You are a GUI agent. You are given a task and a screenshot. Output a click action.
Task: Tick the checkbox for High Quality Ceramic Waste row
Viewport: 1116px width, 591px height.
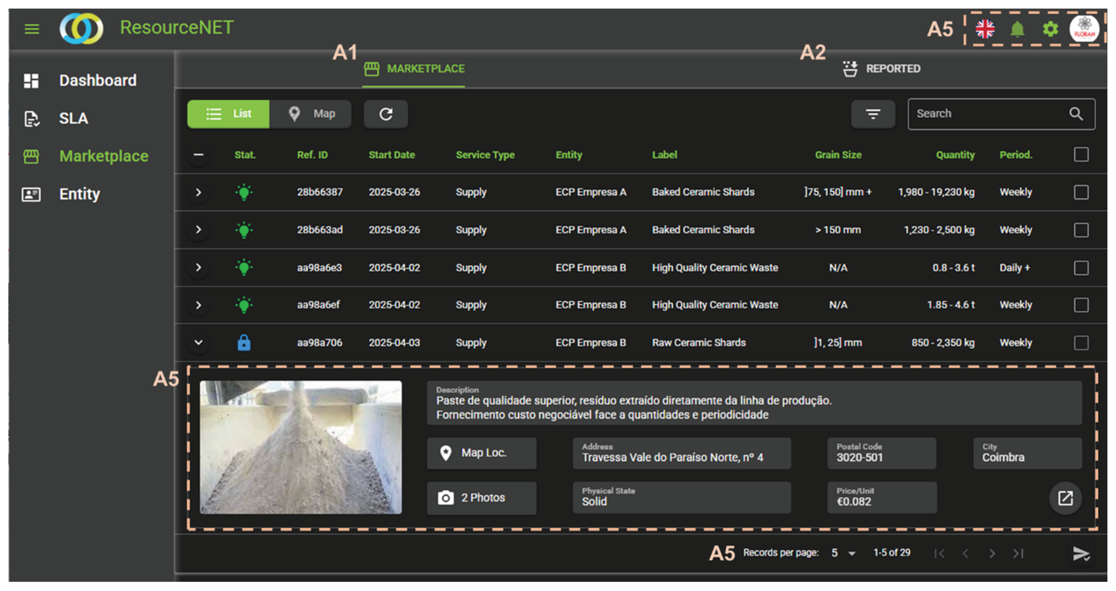[x=1081, y=268]
